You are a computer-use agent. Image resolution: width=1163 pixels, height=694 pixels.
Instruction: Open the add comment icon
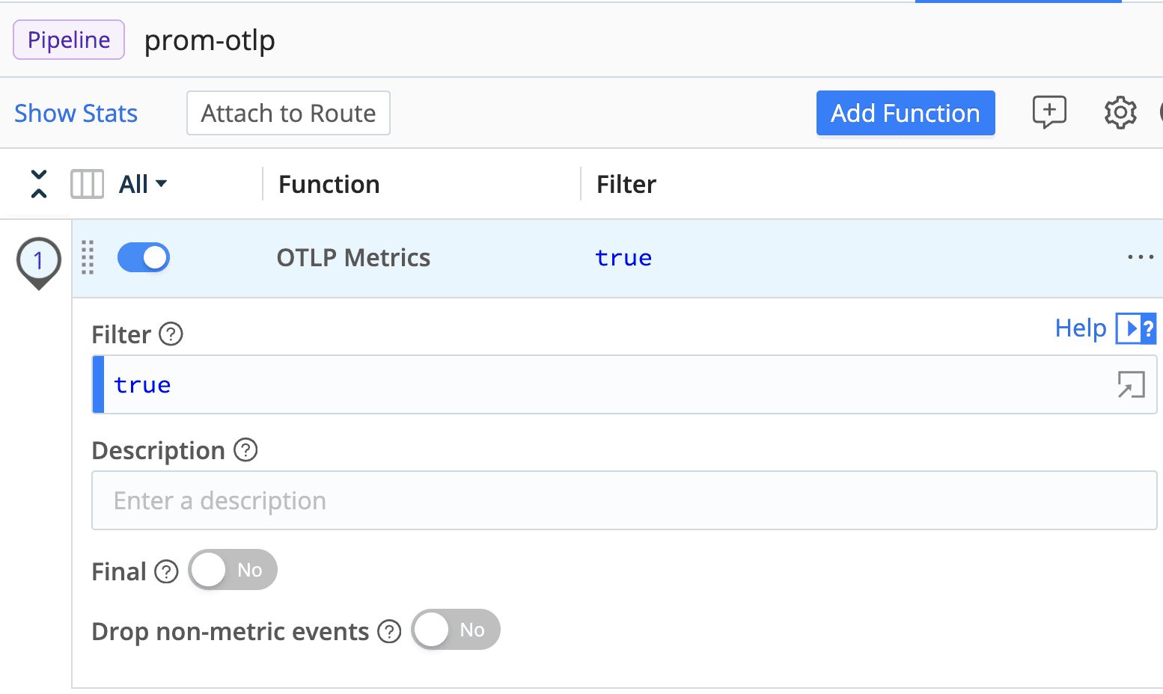point(1049,112)
